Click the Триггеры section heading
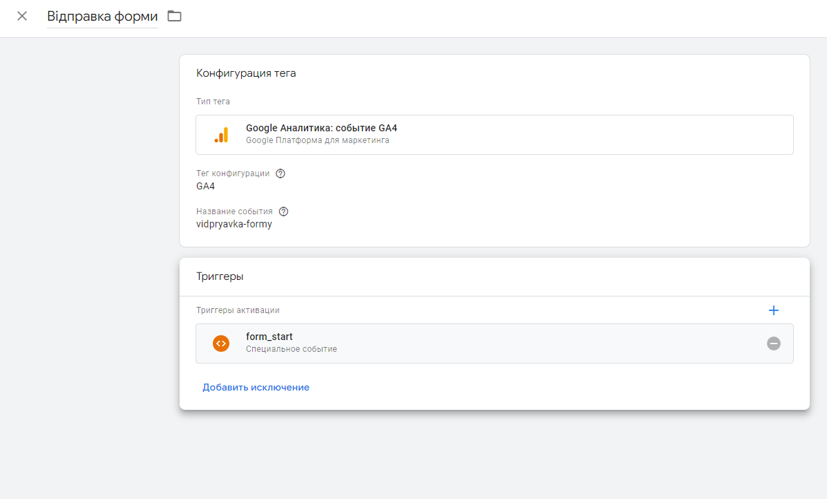The width and height of the screenshot is (827, 499). pyautogui.click(x=220, y=276)
